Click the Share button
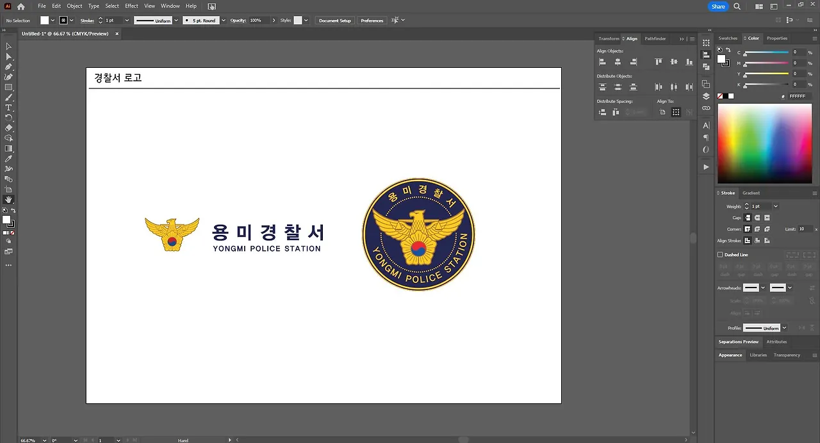 tap(718, 6)
